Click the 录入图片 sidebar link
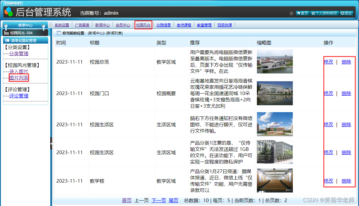The width and height of the screenshot is (359, 206). tap(19, 72)
